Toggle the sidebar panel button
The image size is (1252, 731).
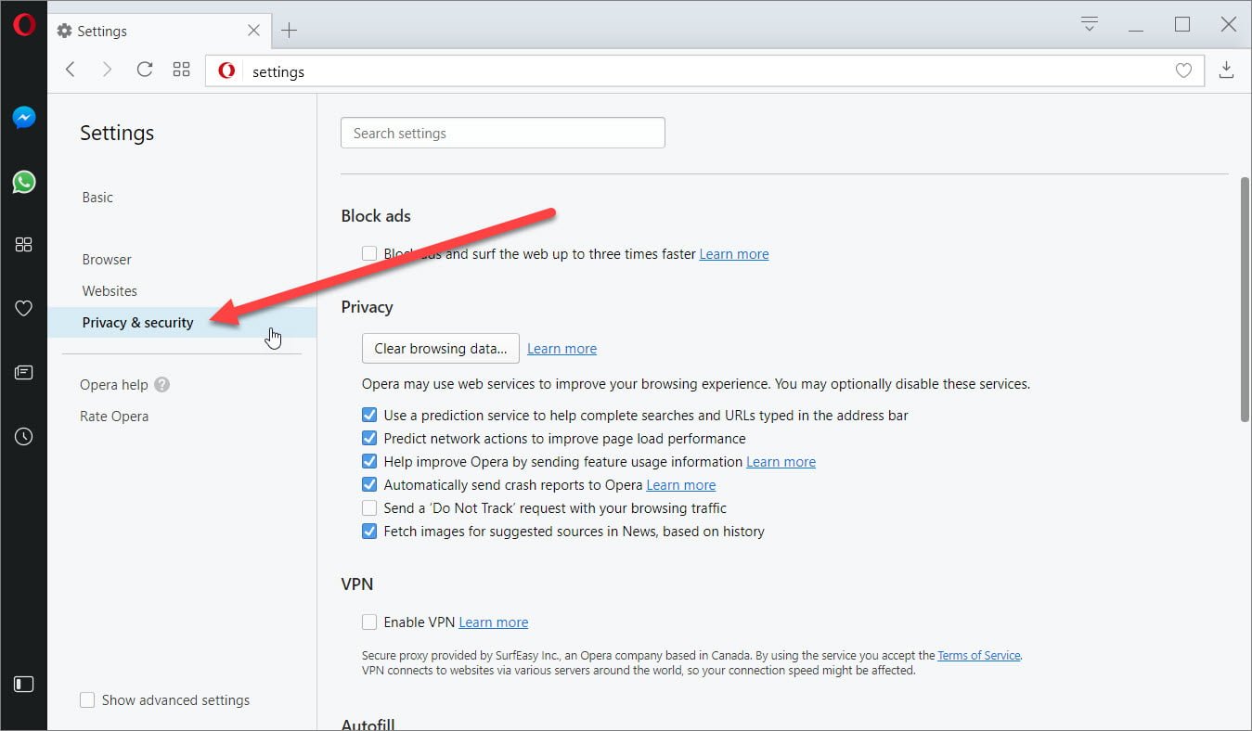[x=24, y=685]
